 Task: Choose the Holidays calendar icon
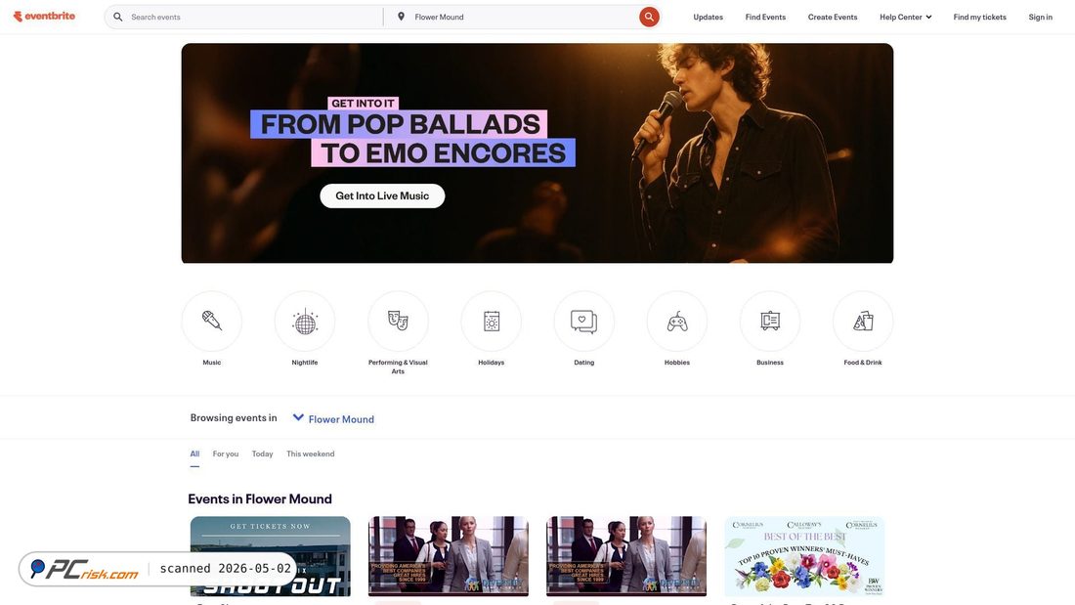(x=491, y=321)
